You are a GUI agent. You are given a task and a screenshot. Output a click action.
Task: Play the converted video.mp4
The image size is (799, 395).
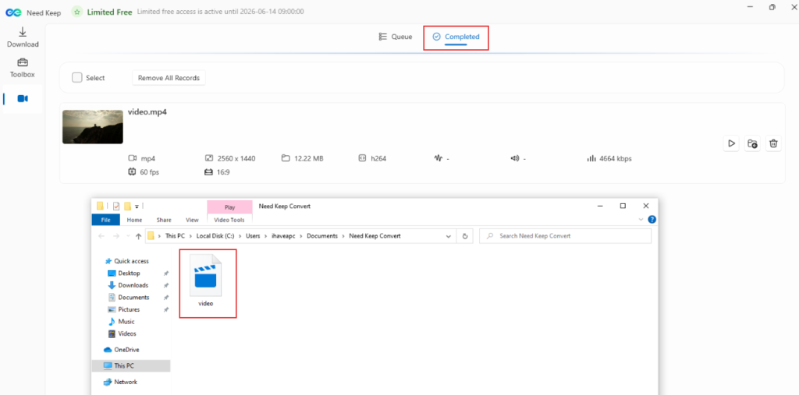tap(731, 143)
